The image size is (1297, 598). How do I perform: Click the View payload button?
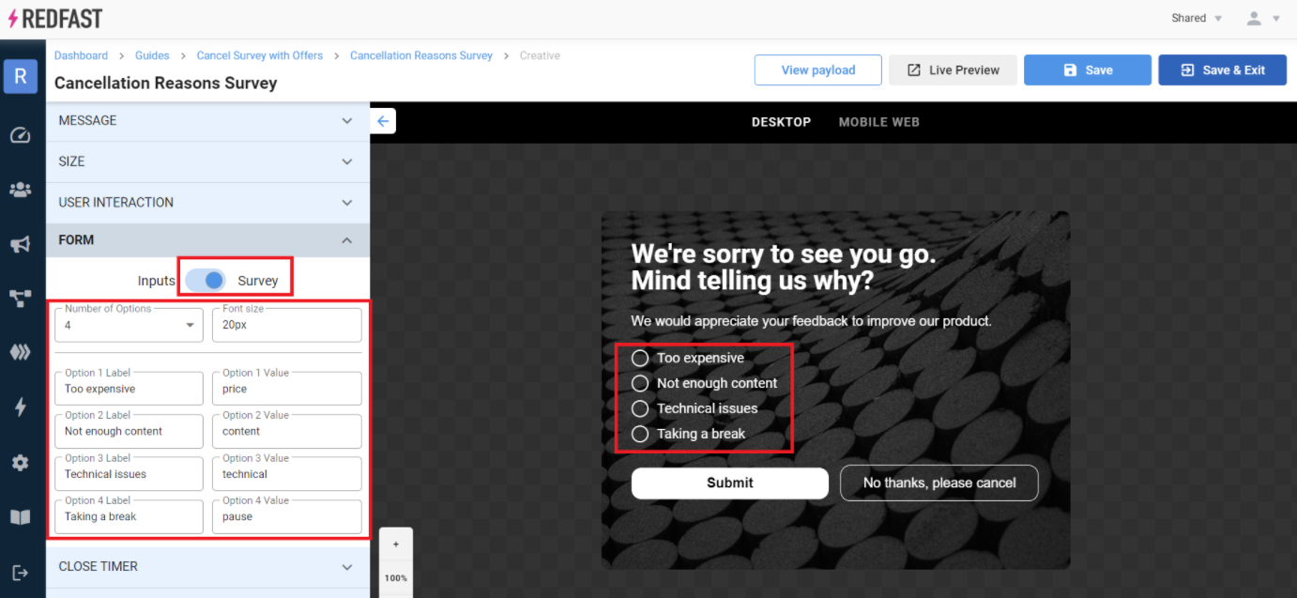coord(818,70)
